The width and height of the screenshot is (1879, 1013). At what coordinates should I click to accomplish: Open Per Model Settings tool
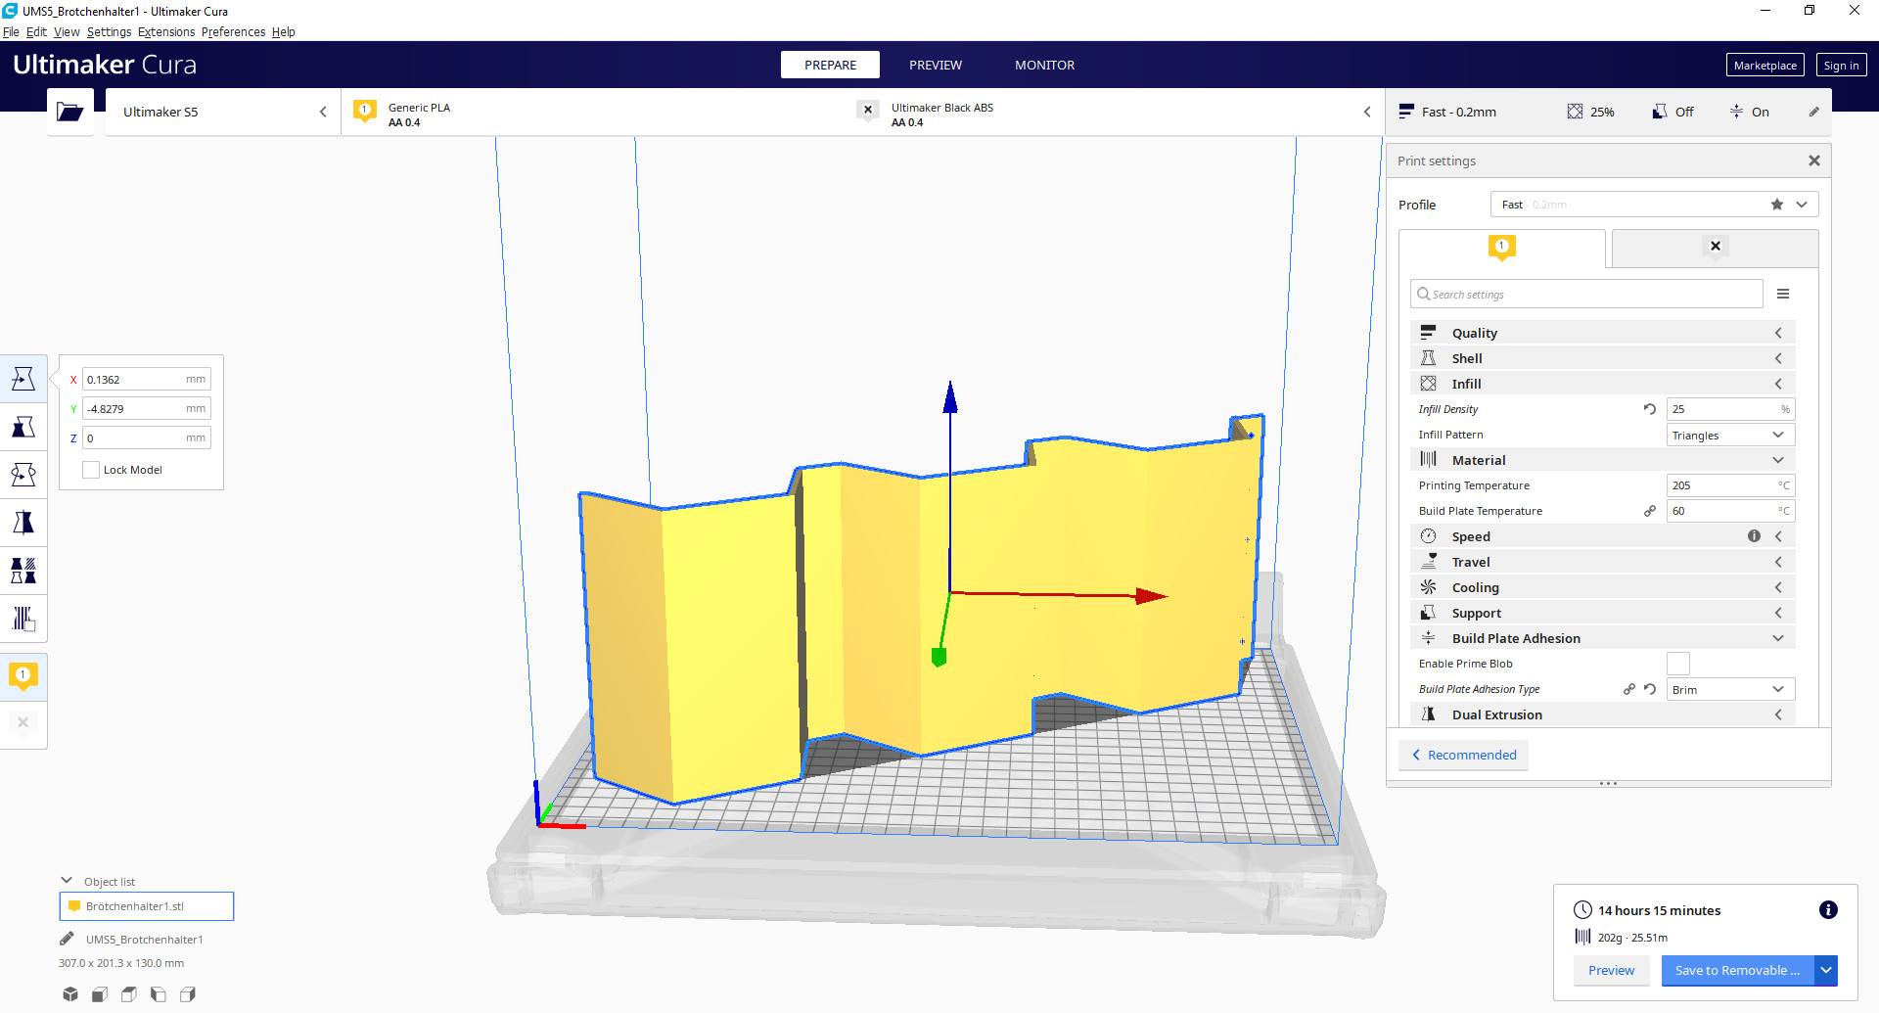[x=23, y=571]
